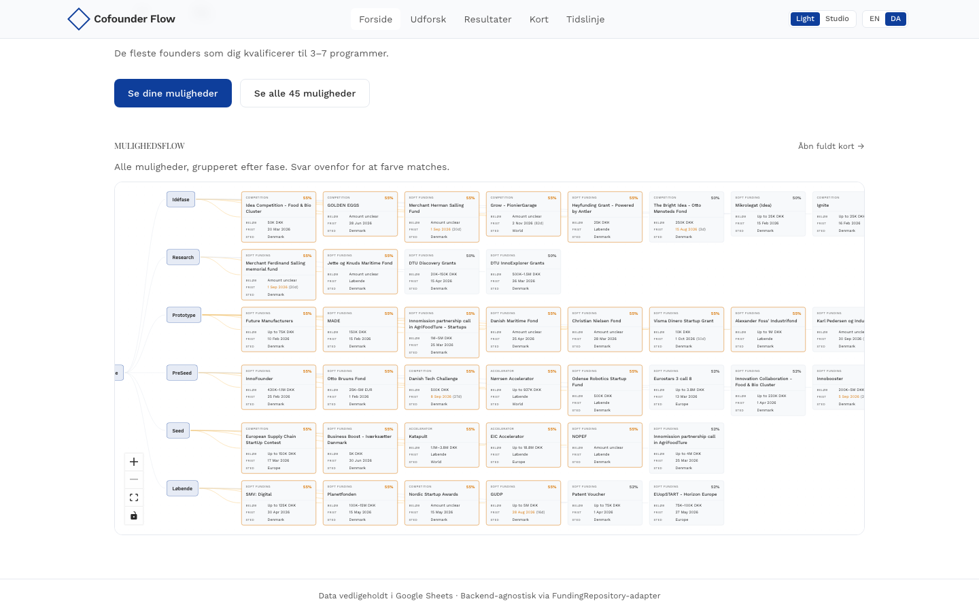Open Jette og Knuds Maritime Fond card
Screen dimensions: 979x612
[x=360, y=272]
